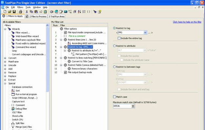The height and width of the screenshot is (130, 205).
Task: Select Grep in the Wizards list
Action: [x=14, y=51]
